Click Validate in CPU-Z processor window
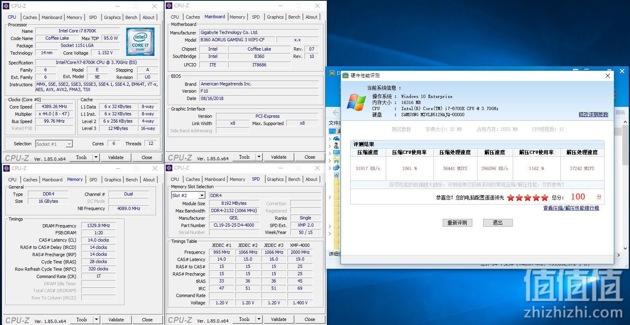Image resolution: width=630 pixels, height=325 pixels. (116, 157)
